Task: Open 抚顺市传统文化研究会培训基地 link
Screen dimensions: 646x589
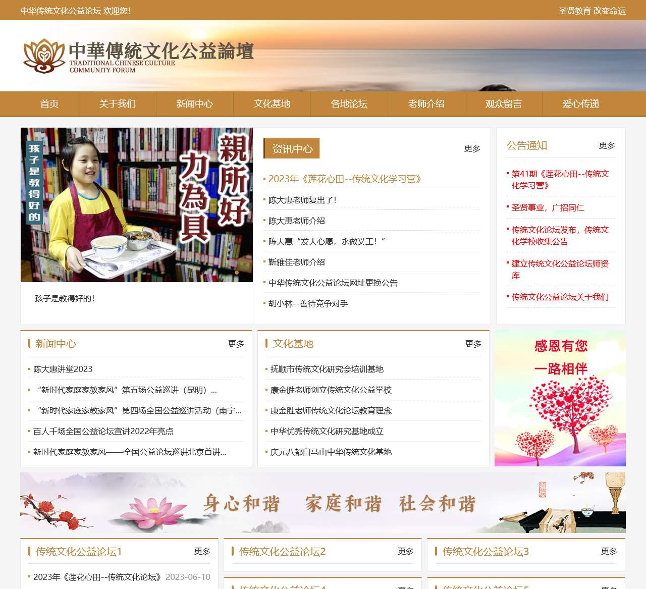Action: [327, 369]
